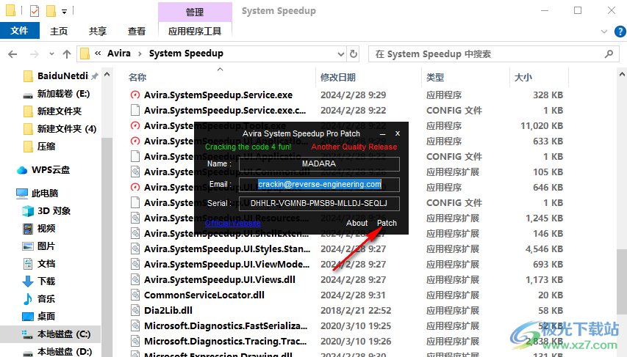Click the Dia2Lib.dll file icon
627x357 pixels.
point(135,310)
